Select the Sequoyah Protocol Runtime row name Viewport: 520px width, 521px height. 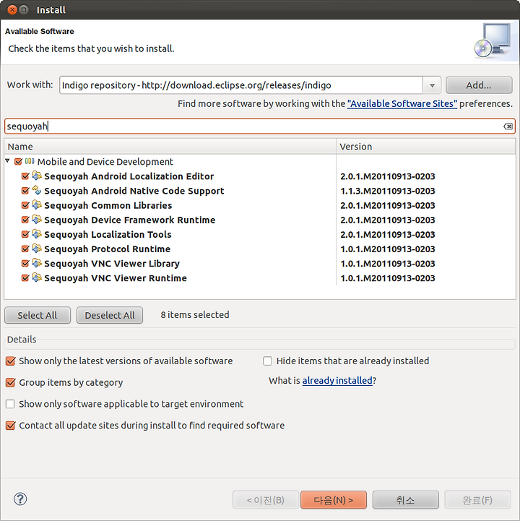(x=108, y=249)
